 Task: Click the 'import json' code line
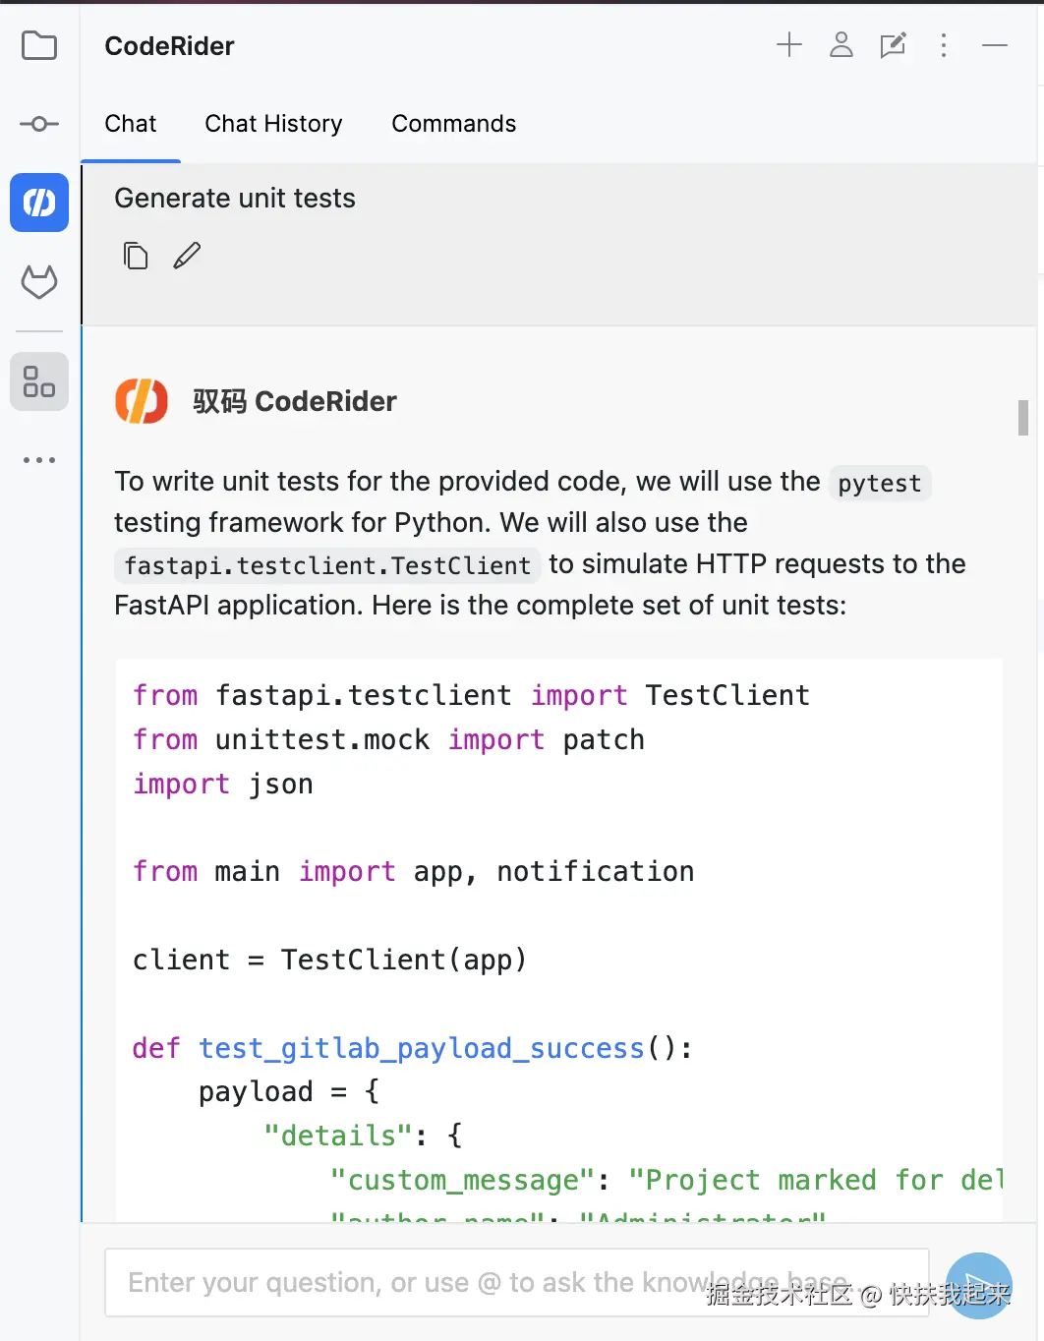click(223, 784)
